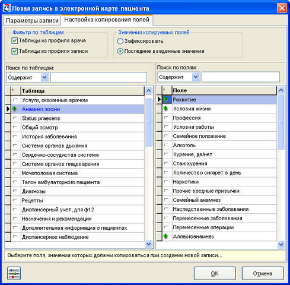Open the Содержит dropdown for table search

[44, 77]
